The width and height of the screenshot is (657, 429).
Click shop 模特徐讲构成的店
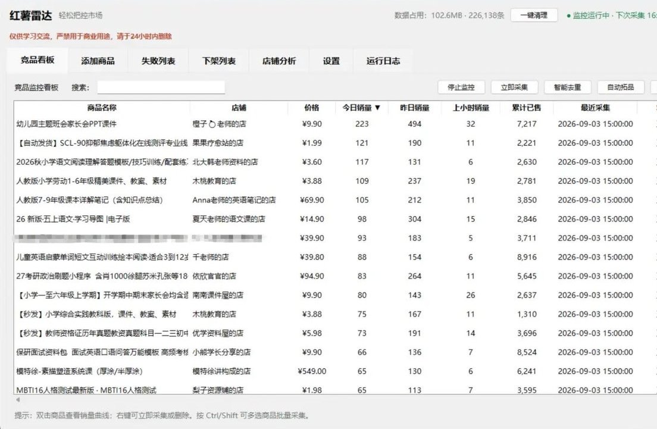coord(221,371)
